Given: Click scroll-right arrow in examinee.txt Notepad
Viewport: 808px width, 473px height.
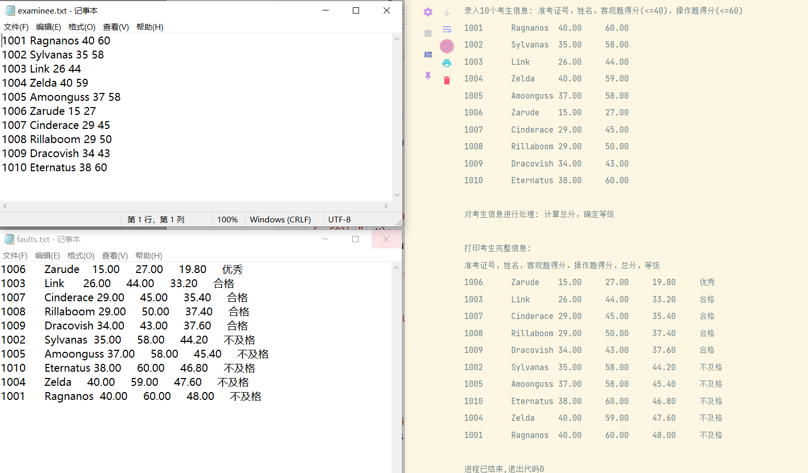Looking at the screenshot, I should click(x=386, y=206).
